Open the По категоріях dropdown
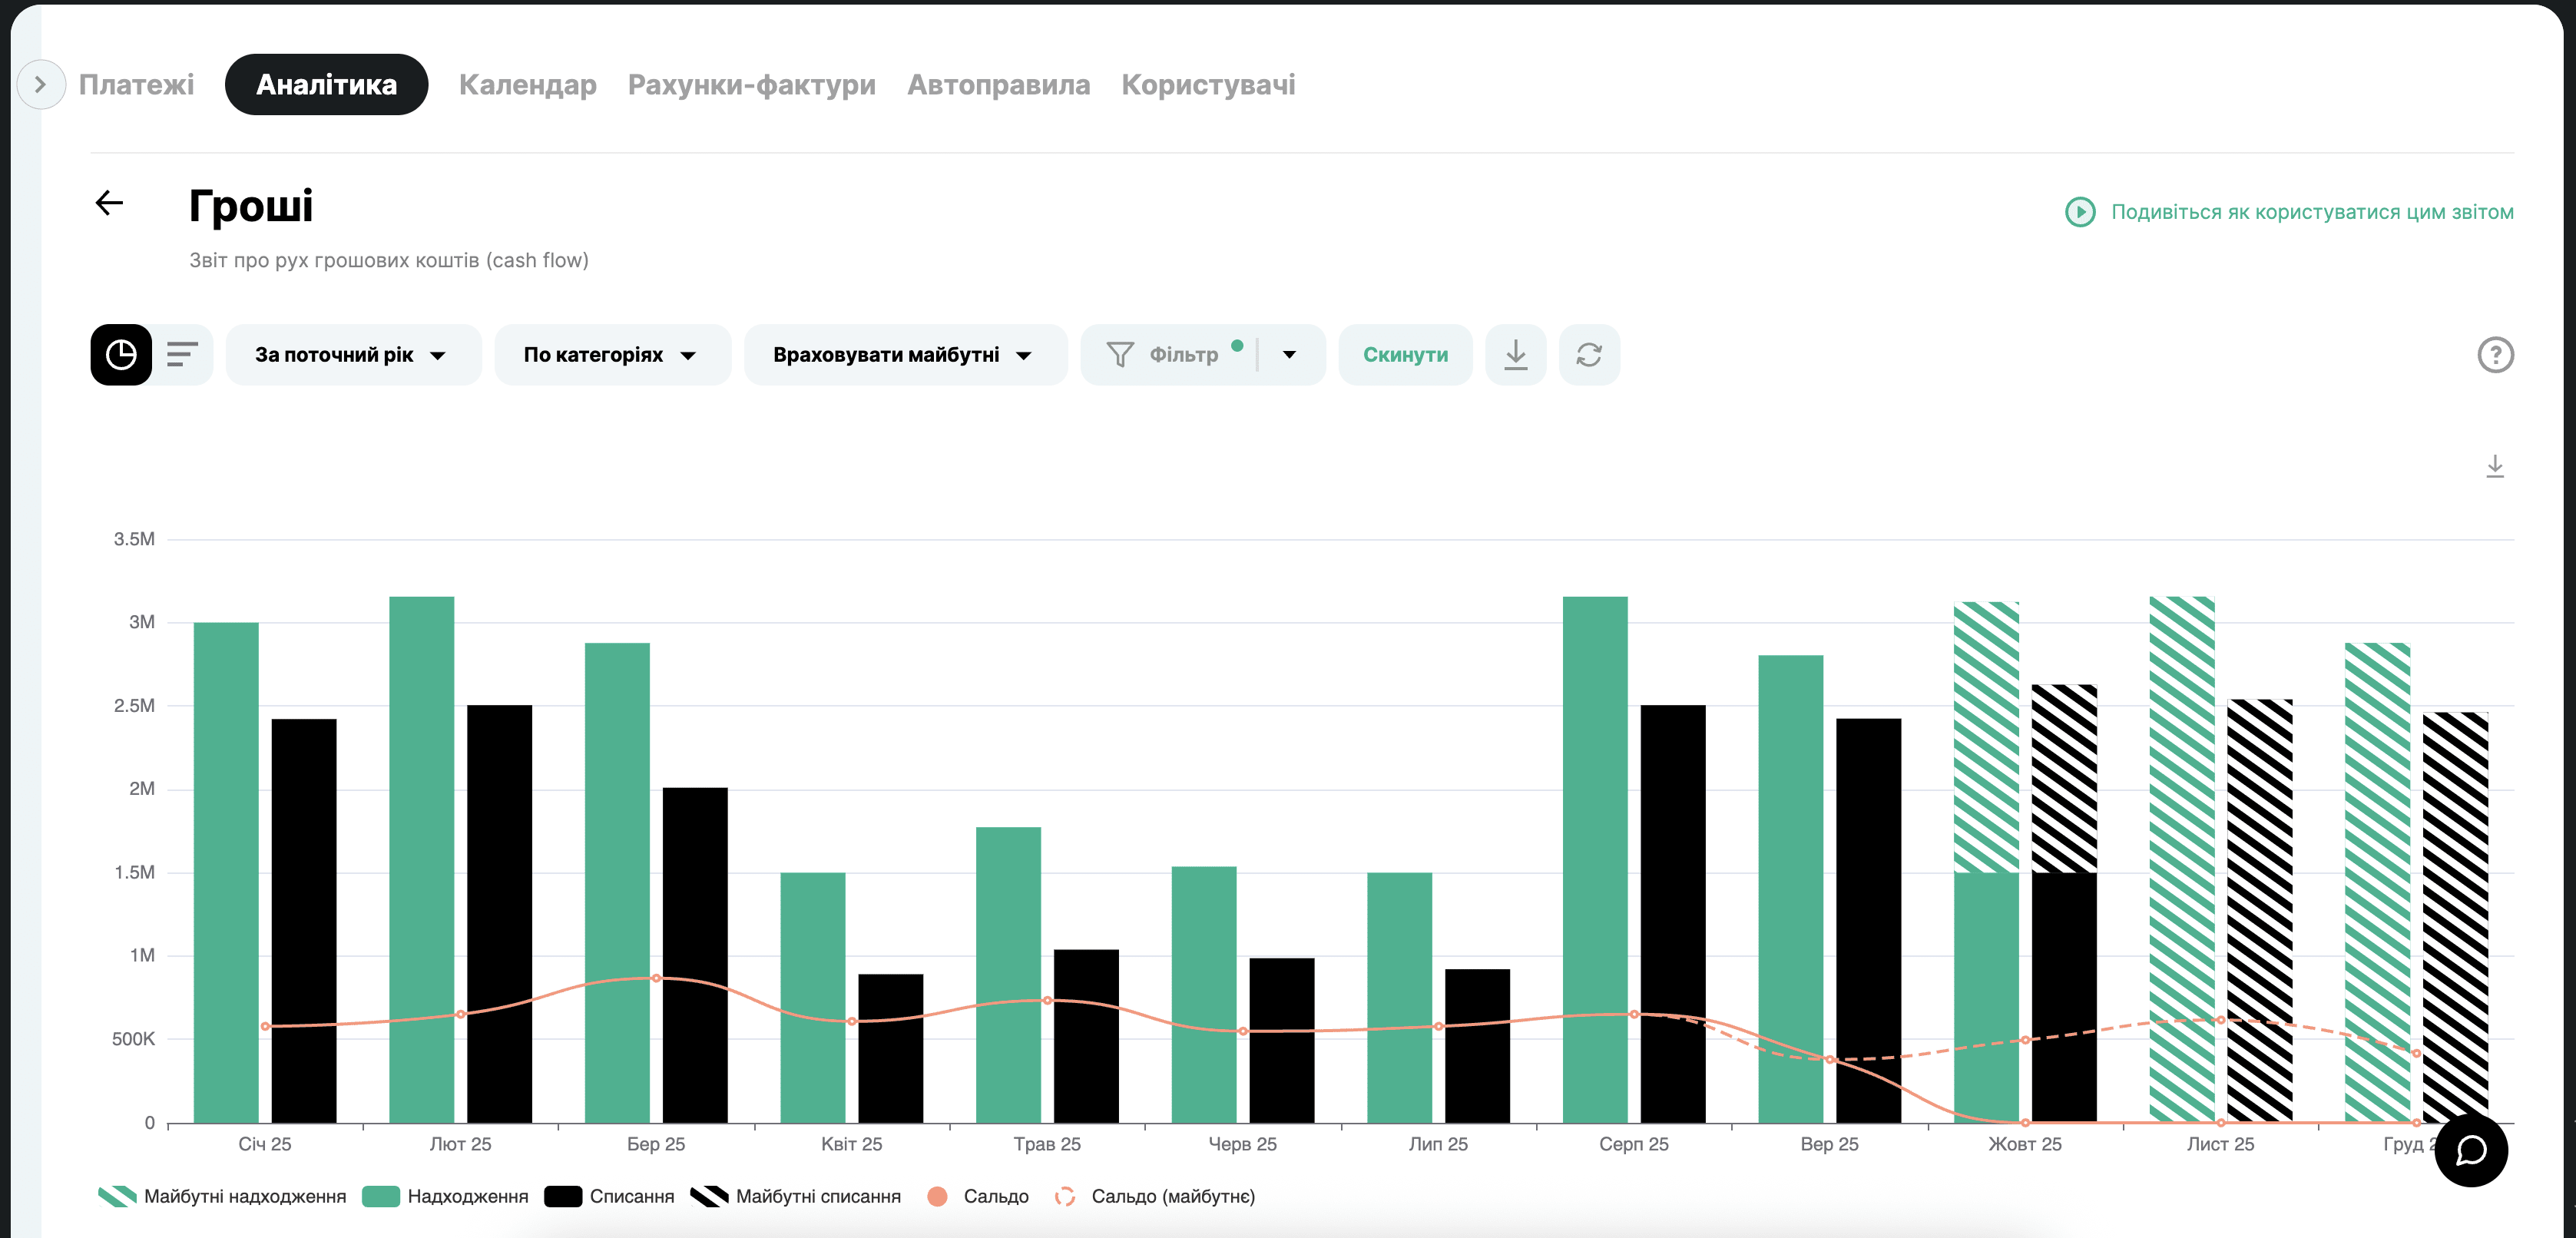The image size is (2576, 1238). click(611, 355)
